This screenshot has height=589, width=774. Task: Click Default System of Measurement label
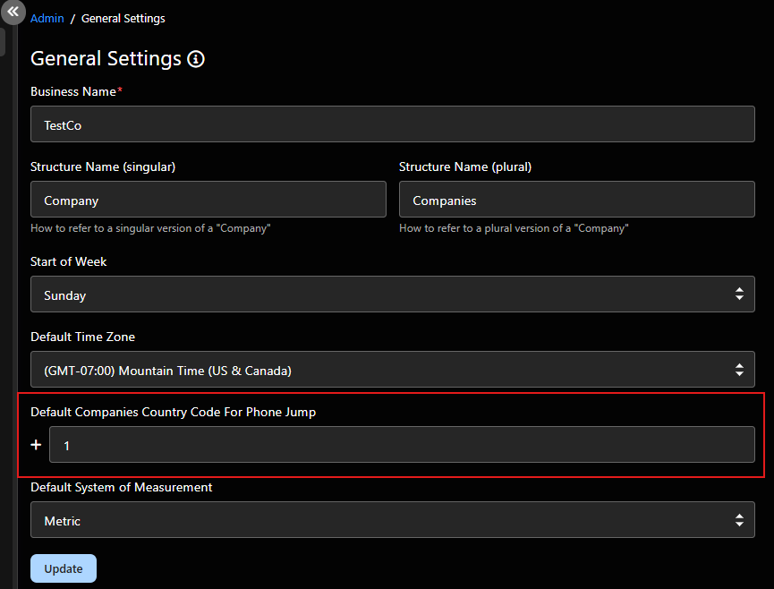click(x=122, y=487)
